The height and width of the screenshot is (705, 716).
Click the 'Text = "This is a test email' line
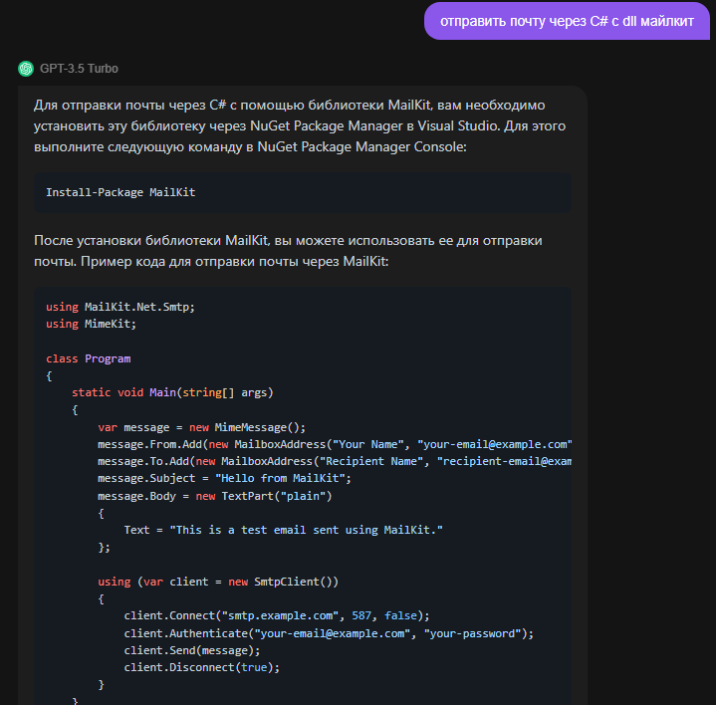tap(283, 530)
